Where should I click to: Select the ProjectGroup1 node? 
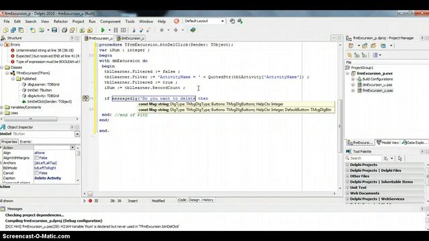tap(362, 68)
